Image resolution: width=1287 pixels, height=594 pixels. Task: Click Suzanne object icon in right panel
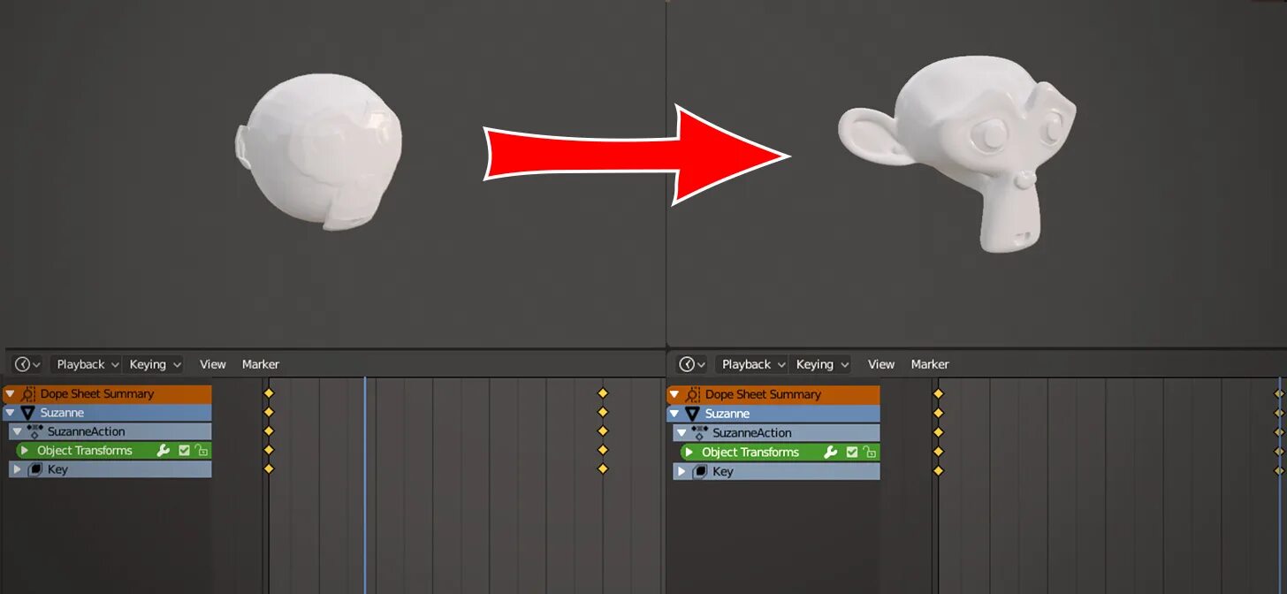coord(692,414)
